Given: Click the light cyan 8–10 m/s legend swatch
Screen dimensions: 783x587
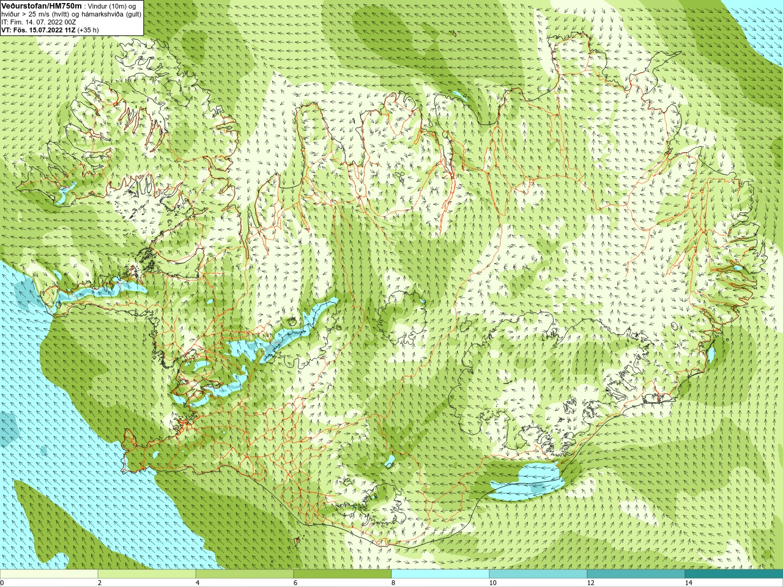Looking at the screenshot, I should point(440,574).
